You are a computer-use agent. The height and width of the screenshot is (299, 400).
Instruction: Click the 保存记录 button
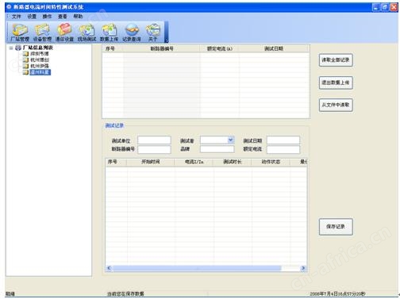click(x=336, y=227)
